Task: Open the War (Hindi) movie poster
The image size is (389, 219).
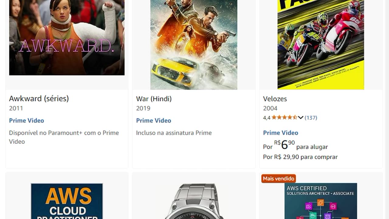Action: [x=194, y=45]
